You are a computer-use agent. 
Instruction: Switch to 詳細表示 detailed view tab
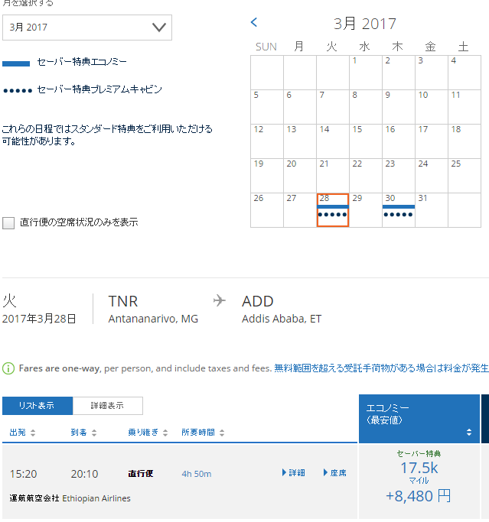pyautogui.click(x=108, y=406)
